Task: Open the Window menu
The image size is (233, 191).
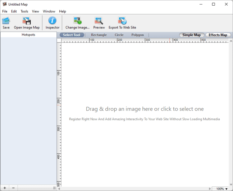Action: (49, 11)
